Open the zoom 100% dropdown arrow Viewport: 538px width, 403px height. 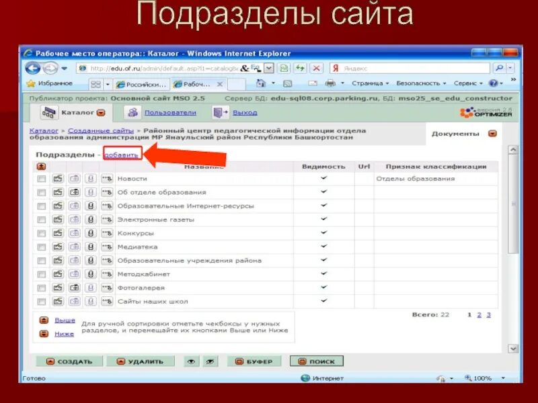tap(503, 378)
